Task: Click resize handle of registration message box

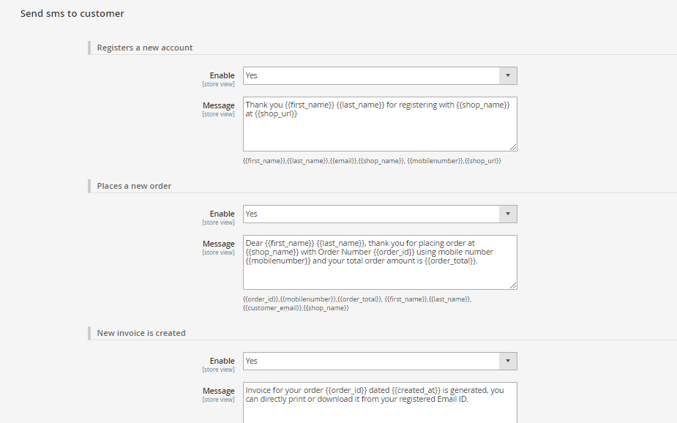Action: pyautogui.click(x=513, y=147)
